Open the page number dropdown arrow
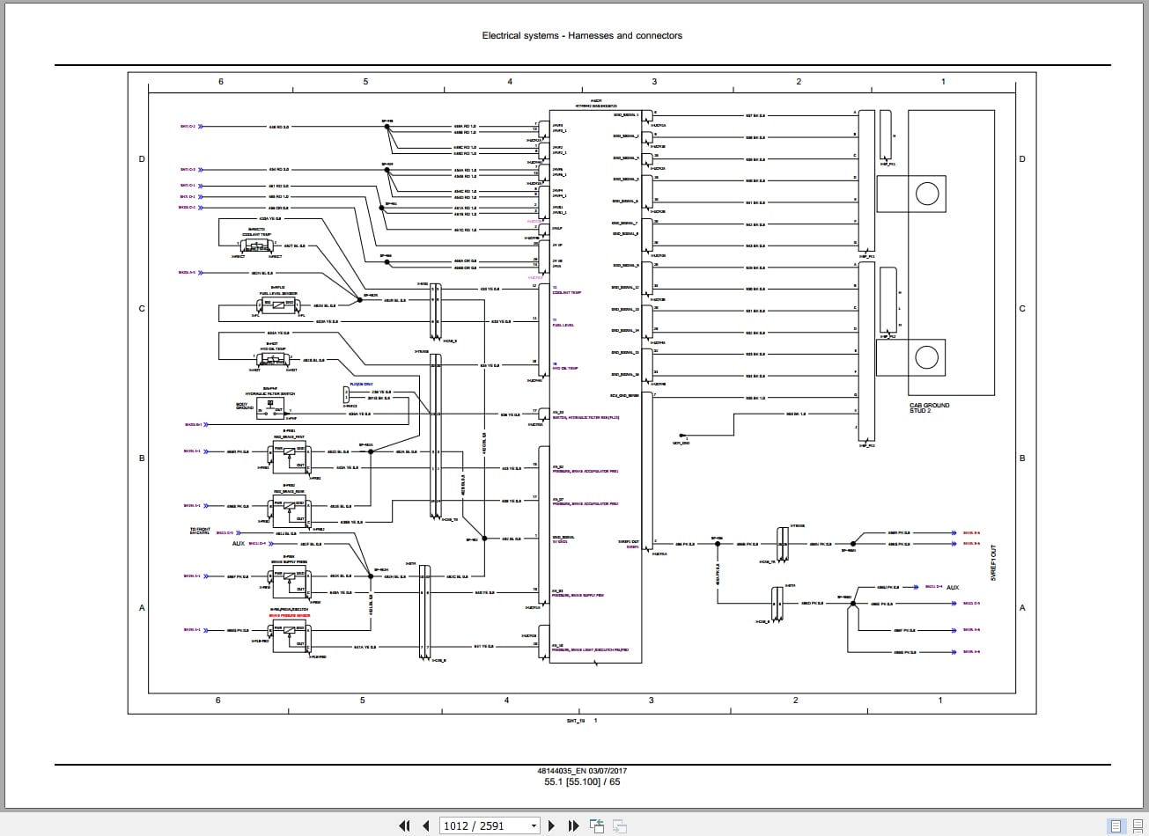The width and height of the screenshot is (1149, 836). (533, 825)
